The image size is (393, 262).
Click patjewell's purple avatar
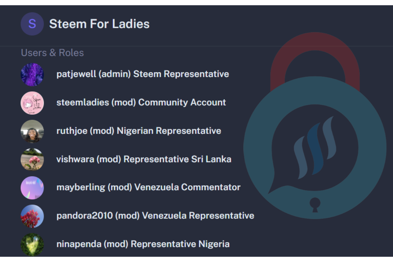tap(32, 75)
